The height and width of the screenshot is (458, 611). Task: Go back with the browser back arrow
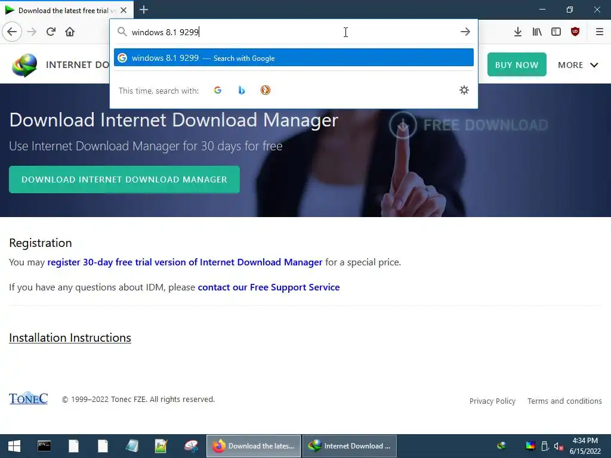pos(12,32)
